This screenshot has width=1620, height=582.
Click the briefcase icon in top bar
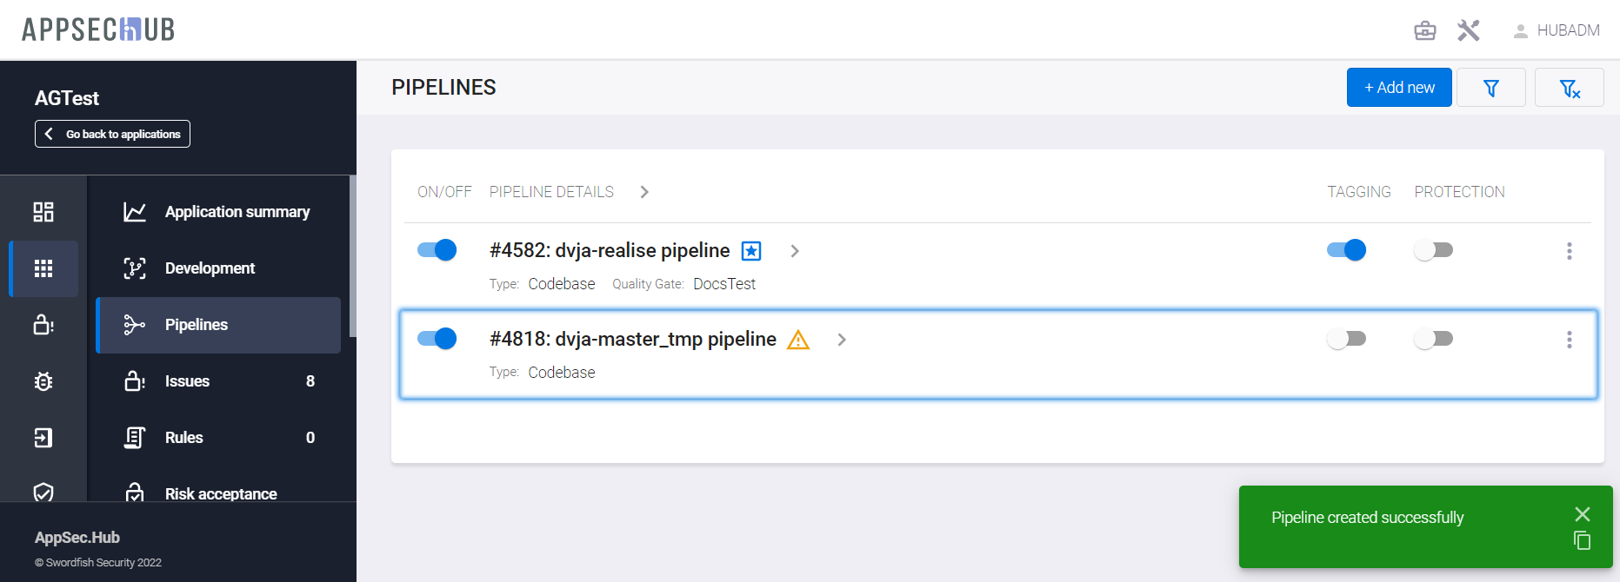1425,30
